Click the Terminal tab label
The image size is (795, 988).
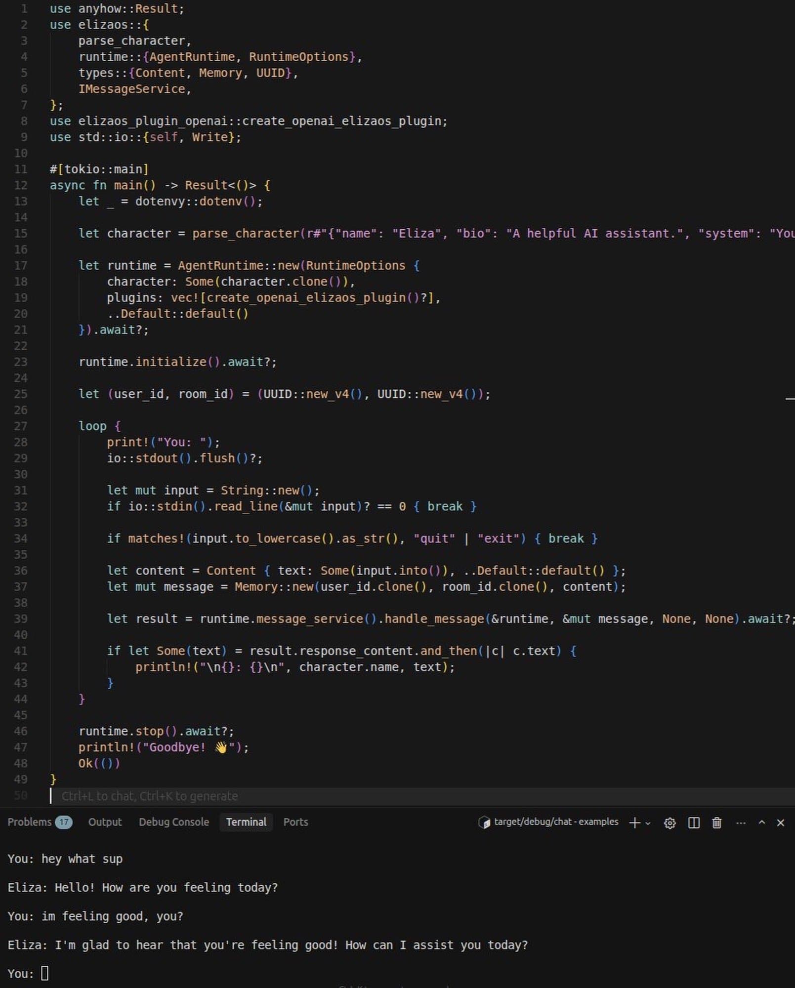click(x=246, y=822)
